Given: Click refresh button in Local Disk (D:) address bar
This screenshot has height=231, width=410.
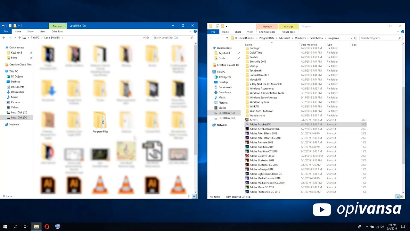Looking at the screenshot, I should (x=147, y=38).
